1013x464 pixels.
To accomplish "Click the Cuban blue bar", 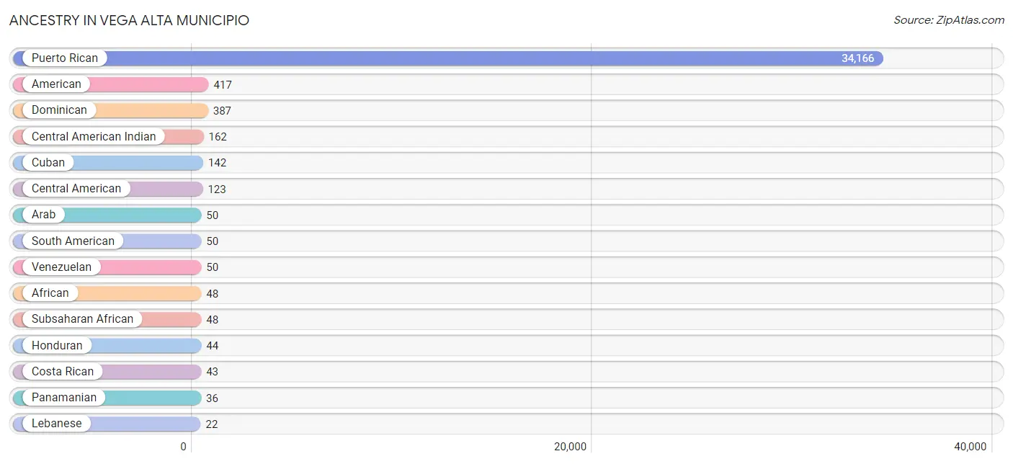I will 108,163.
